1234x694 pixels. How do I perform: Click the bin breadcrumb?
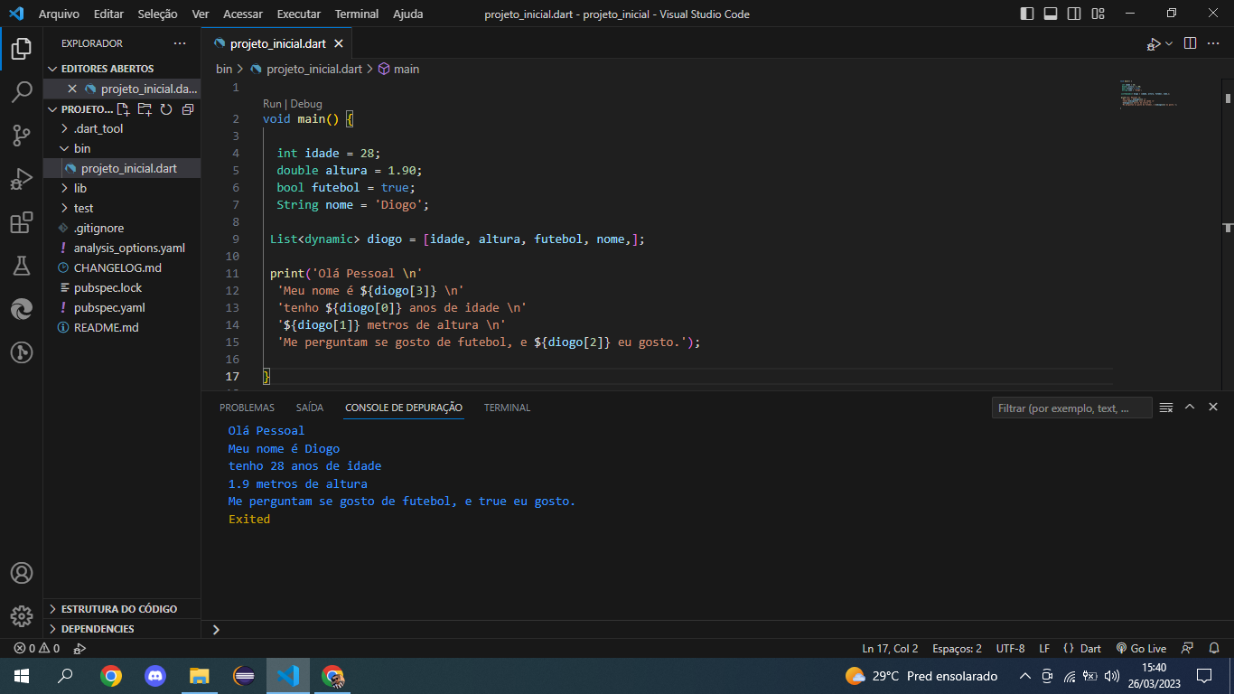(x=224, y=69)
